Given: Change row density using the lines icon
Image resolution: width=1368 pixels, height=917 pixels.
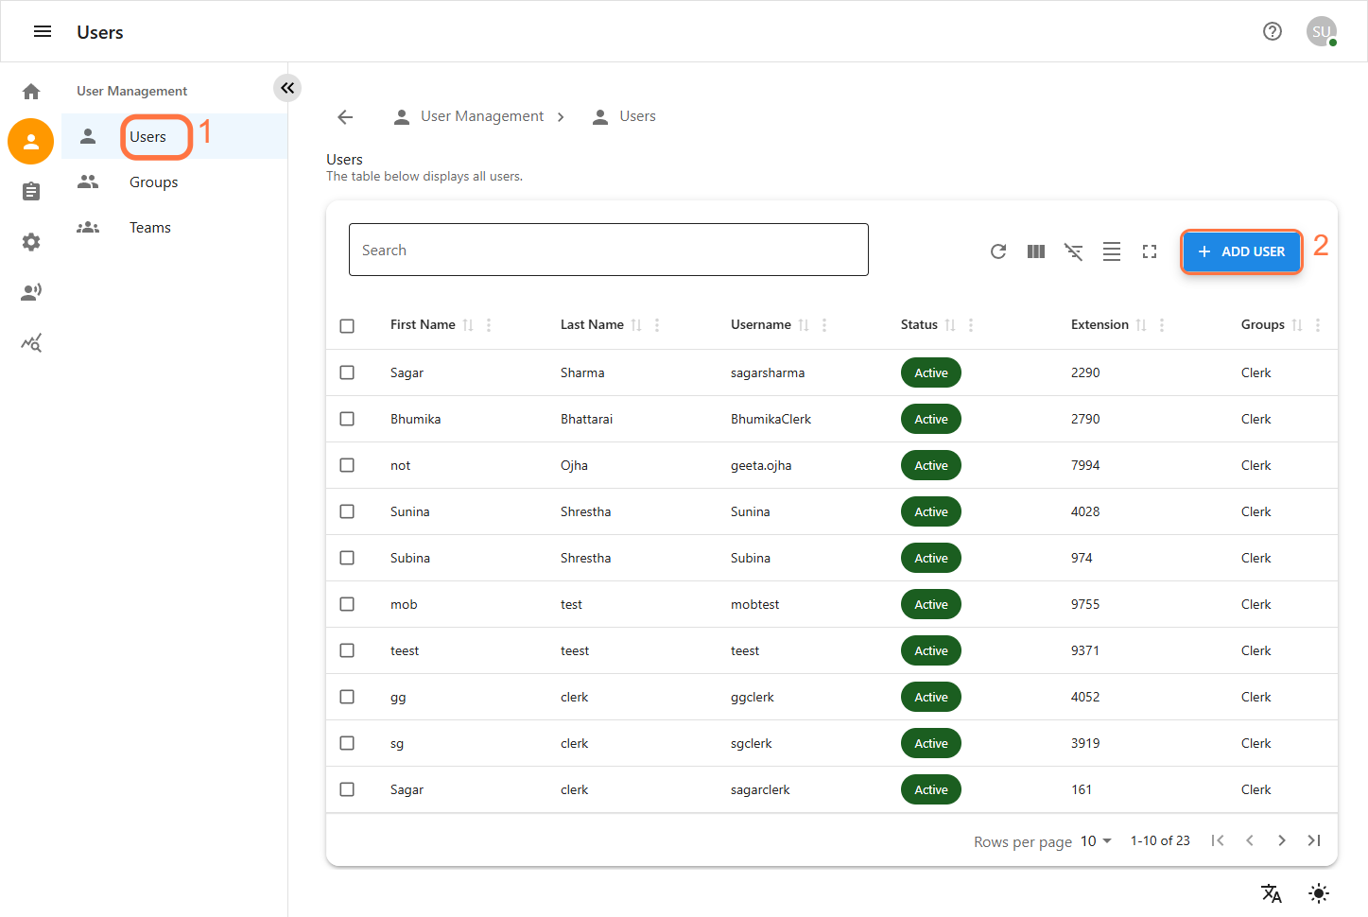Looking at the screenshot, I should (1112, 251).
